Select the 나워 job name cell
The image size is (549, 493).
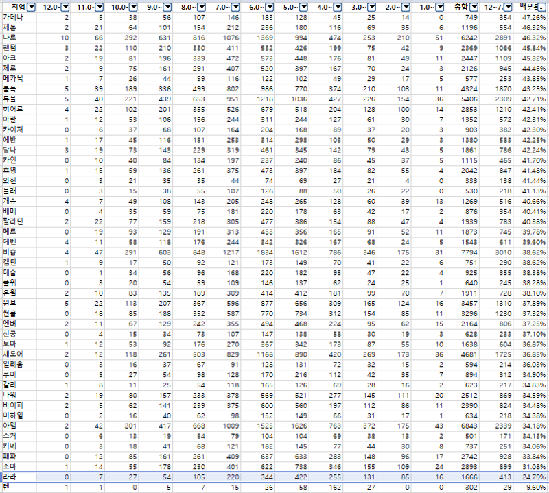coord(19,396)
